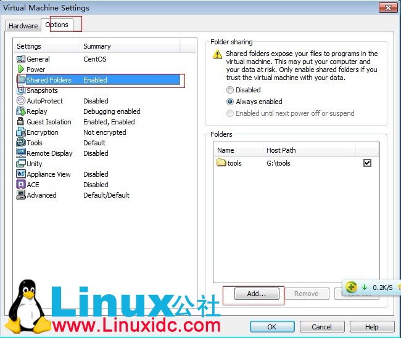401x338 pixels.
Task: Click the G:\tools host path entry
Action: 278,163
